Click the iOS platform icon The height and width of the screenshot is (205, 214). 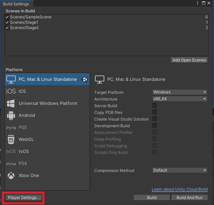(x=11, y=91)
